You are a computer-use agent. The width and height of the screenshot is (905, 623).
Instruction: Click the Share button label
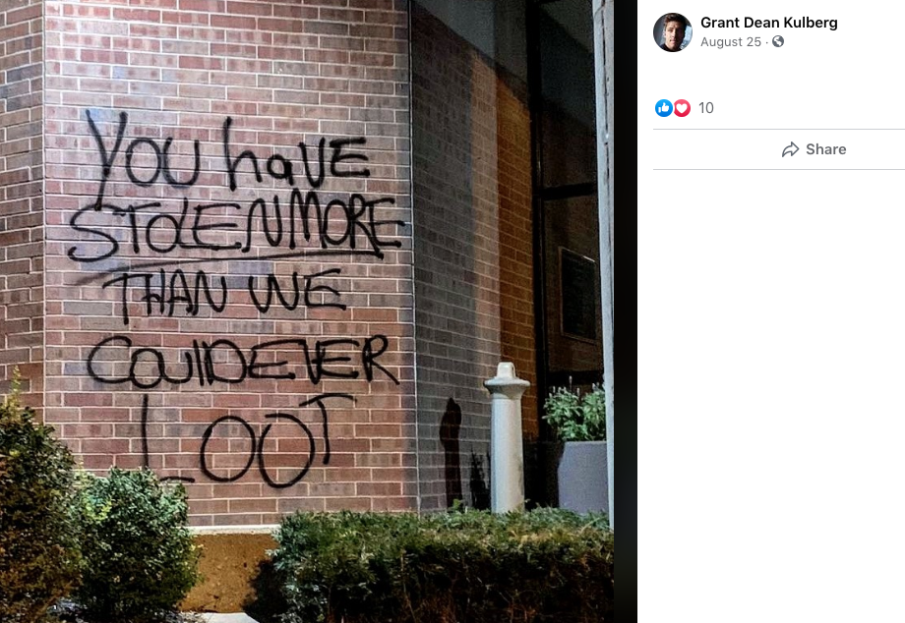pos(826,149)
